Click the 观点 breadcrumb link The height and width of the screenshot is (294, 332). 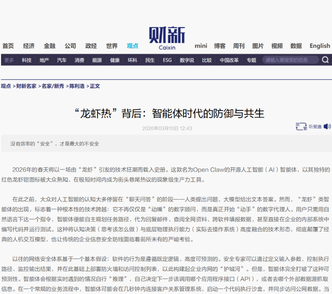click(6, 86)
